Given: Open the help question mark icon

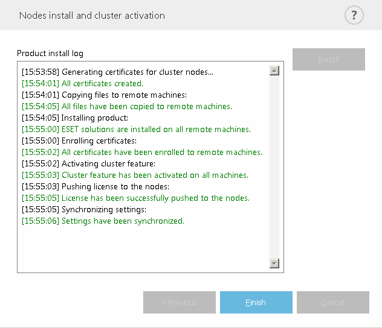Looking at the screenshot, I should [354, 16].
